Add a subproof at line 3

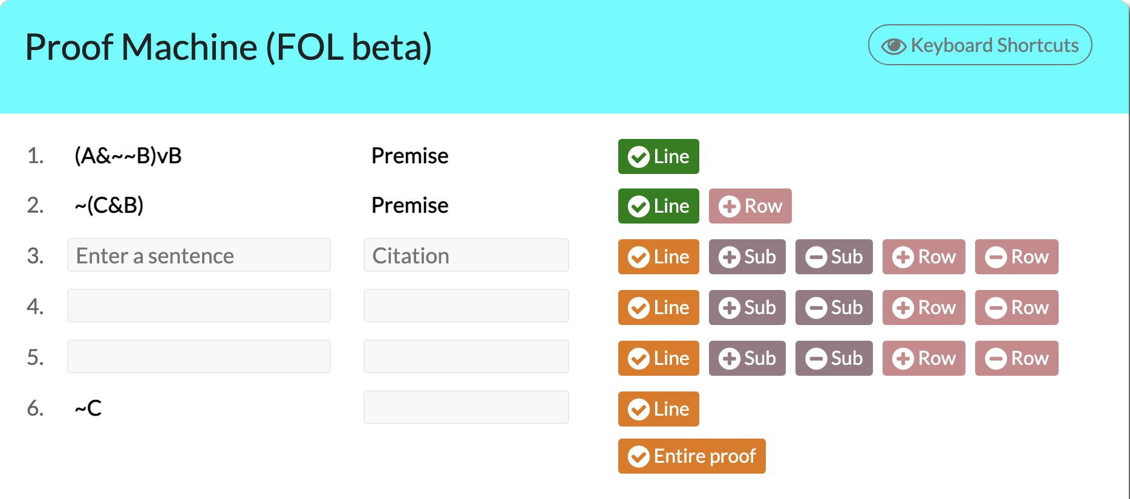tap(747, 257)
